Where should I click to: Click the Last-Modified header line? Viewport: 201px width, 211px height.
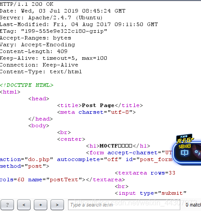(x=79, y=24)
